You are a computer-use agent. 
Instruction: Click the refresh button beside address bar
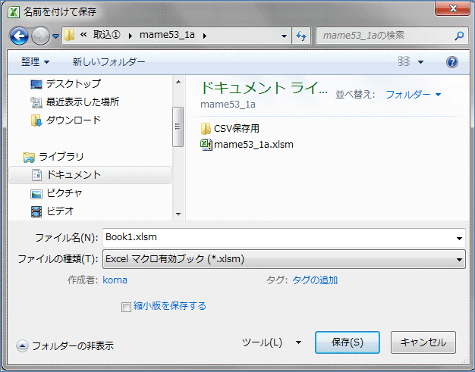tap(301, 36)
